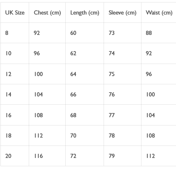Select the Sleeve (cm) header cell

point(122,12)
